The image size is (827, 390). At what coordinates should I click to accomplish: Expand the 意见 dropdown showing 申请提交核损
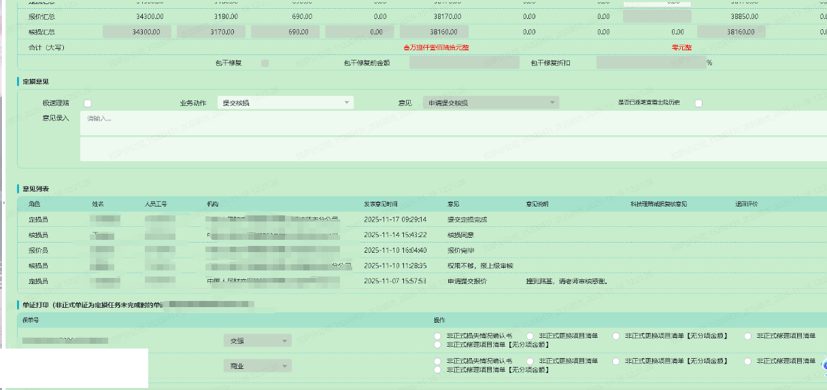(x=490, y=103)
